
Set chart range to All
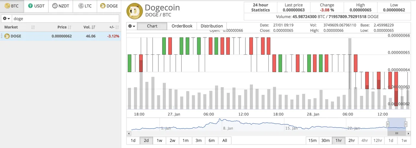point(225,141)
